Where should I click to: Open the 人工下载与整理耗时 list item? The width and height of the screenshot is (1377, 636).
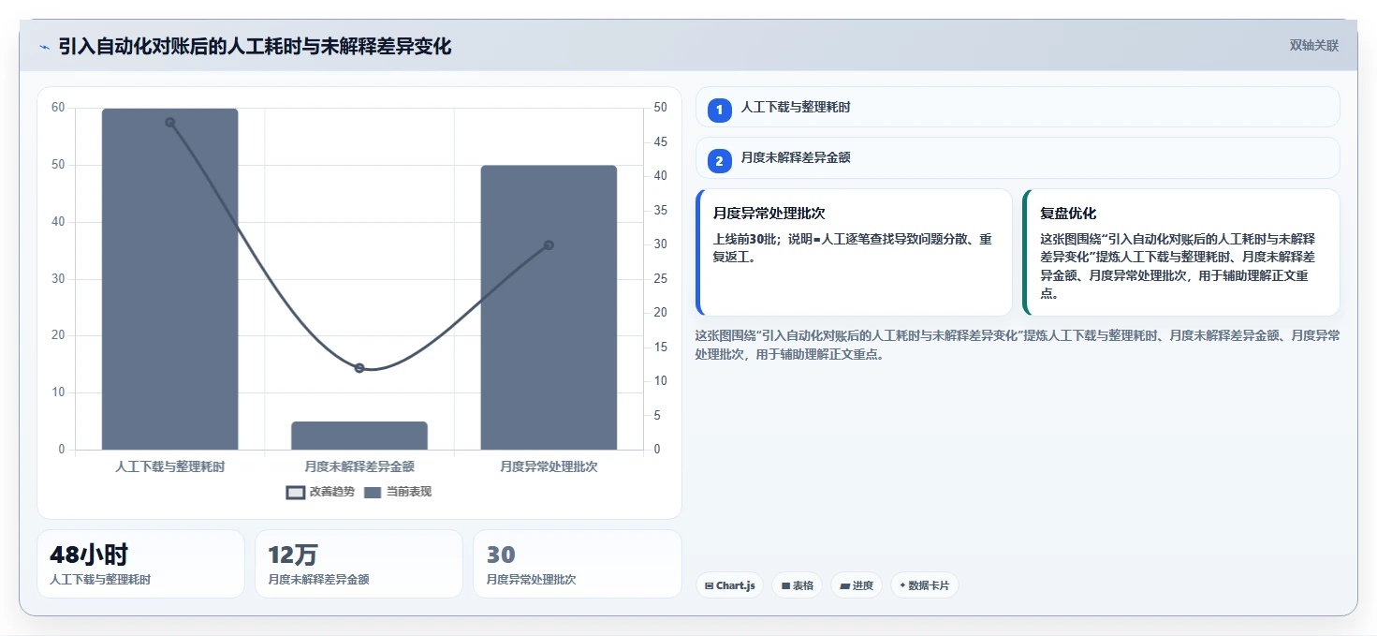pyautogui.click(x=1018, y=107)
